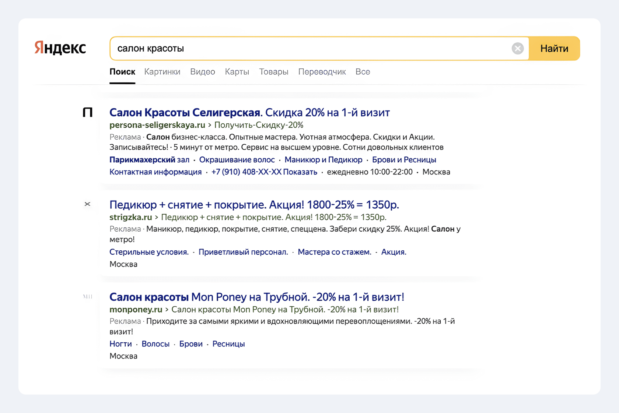Open the Ногти sitelink
Image resolution: width=619 pixels, height=413 pixels.
[x=120, y=344]
